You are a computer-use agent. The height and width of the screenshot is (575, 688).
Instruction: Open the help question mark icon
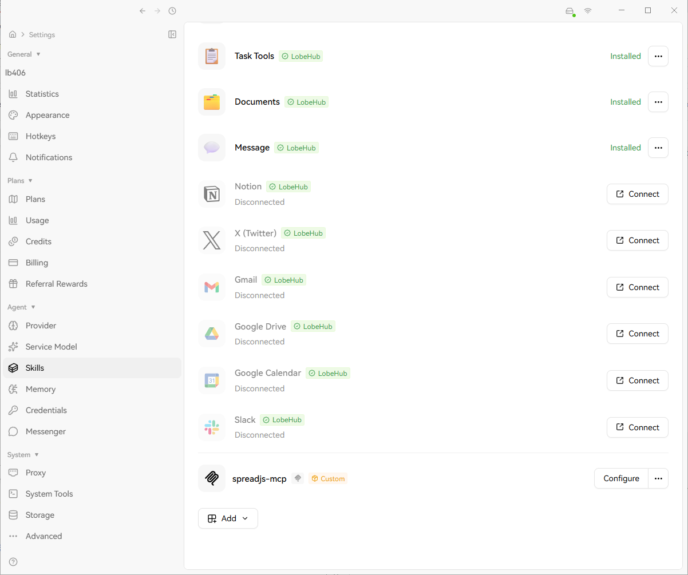(x=13, y=562)
